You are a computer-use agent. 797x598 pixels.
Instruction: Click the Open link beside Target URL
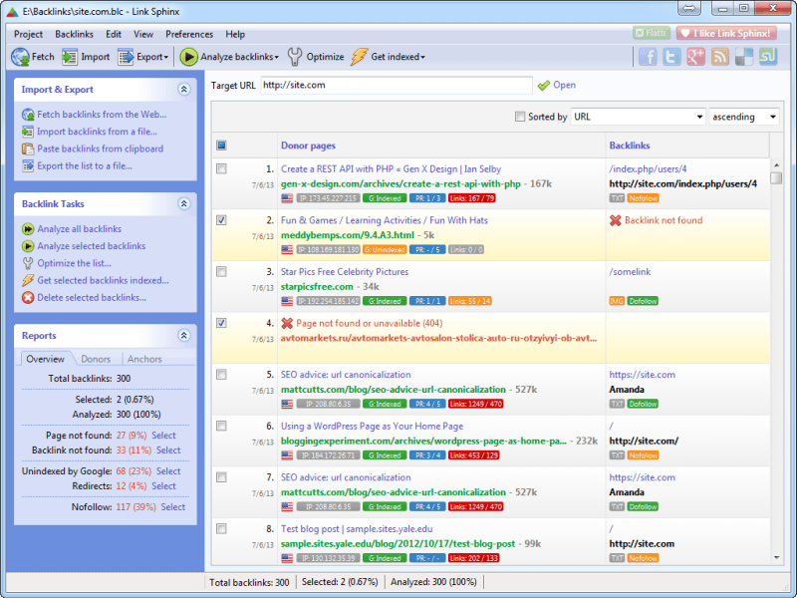564,85
